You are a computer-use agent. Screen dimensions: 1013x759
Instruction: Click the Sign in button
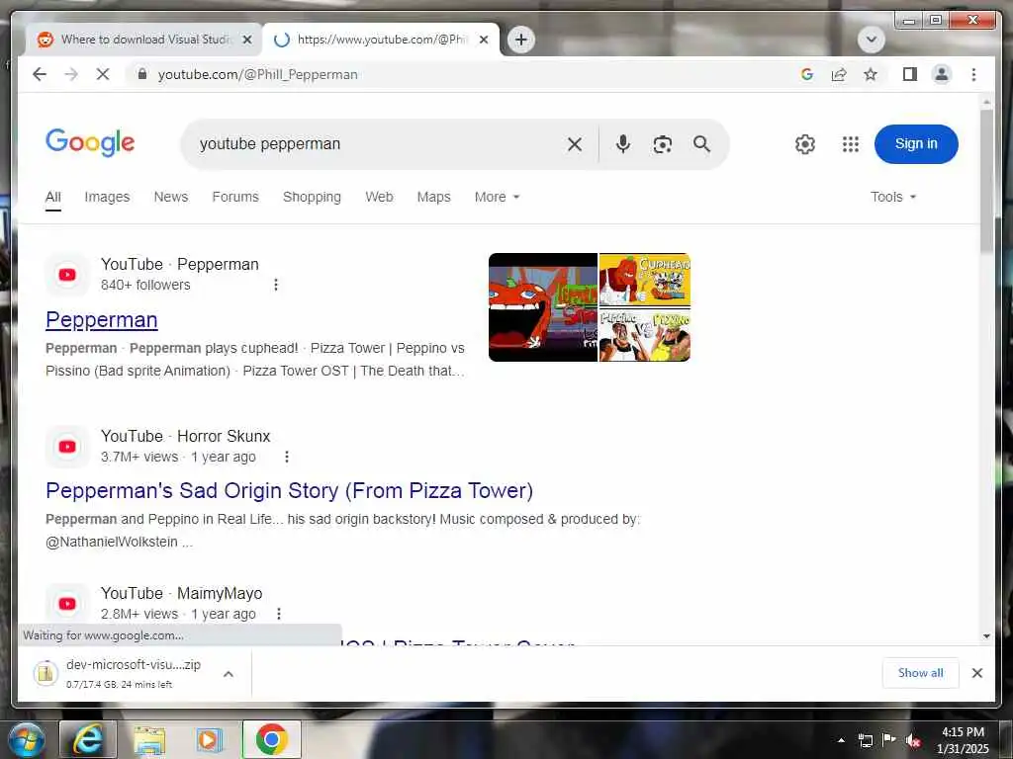coord(916,144)
